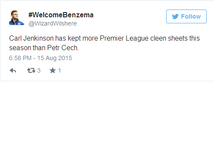The width and height of the screenshot is (221, 166).
Task: Retweet using the retweet arrows icon
Action: tap(31, 70)
